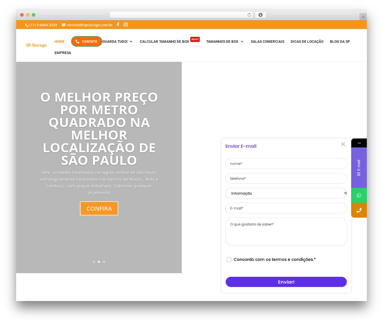This screenshot has height=324, width=383.
Task: Click the NOVO badge label
Action: (195, 39)
